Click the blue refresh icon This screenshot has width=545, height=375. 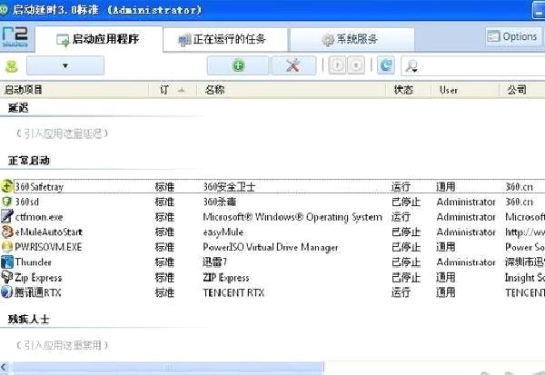pyautogui.click(x=386, y=65)
